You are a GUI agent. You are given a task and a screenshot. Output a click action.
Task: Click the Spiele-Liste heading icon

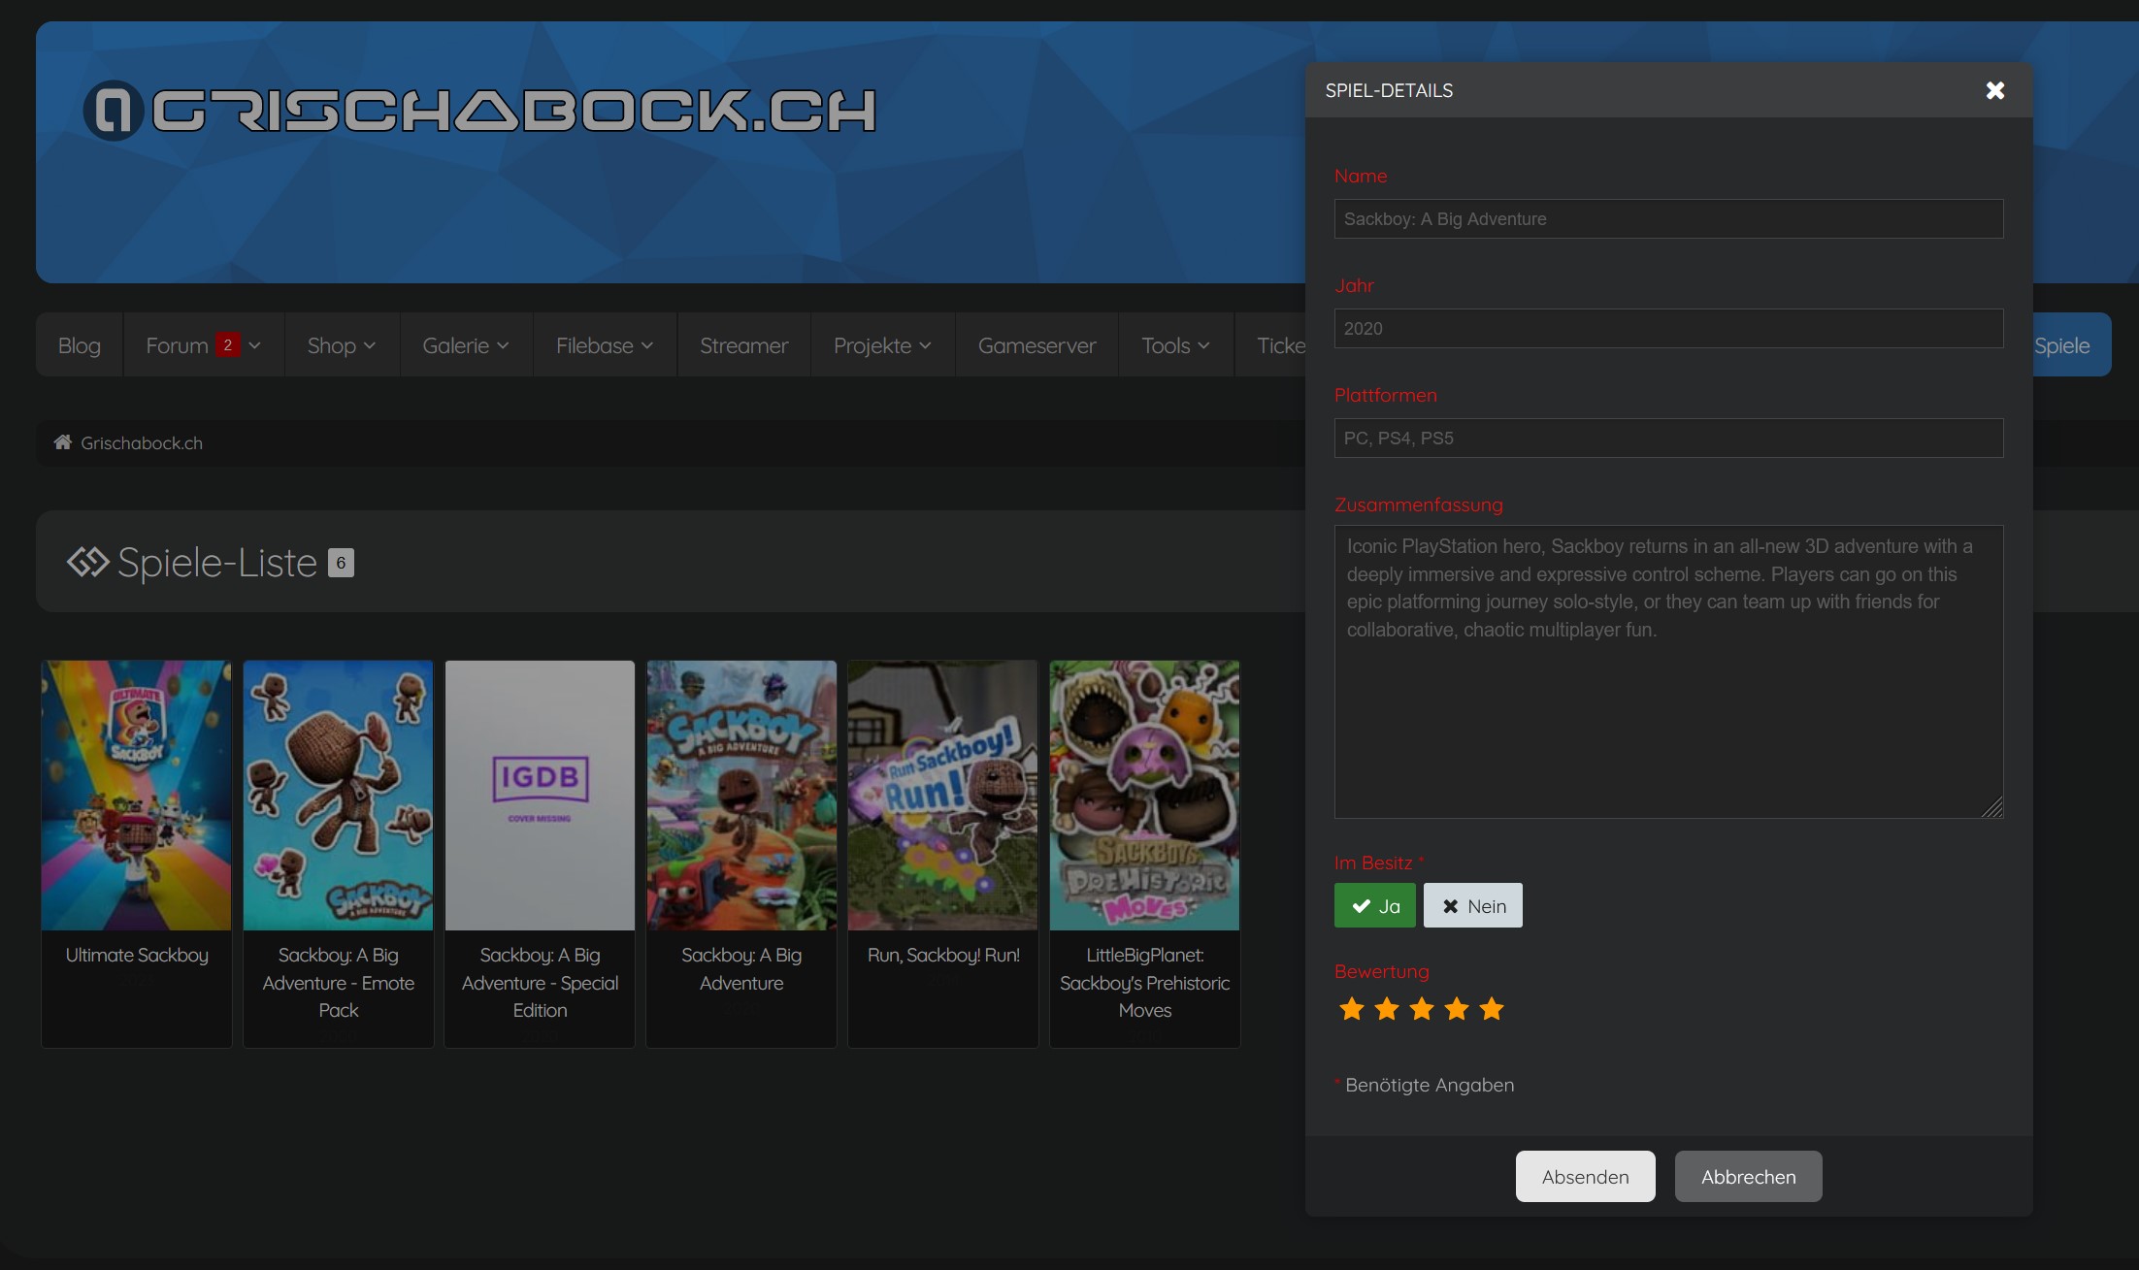click(87, 562)
